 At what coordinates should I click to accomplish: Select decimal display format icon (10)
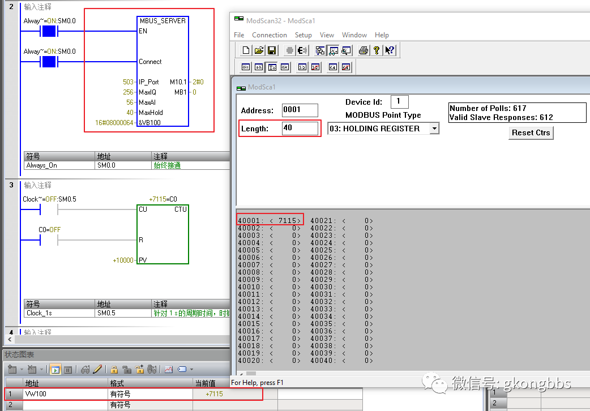coord(259,67)
